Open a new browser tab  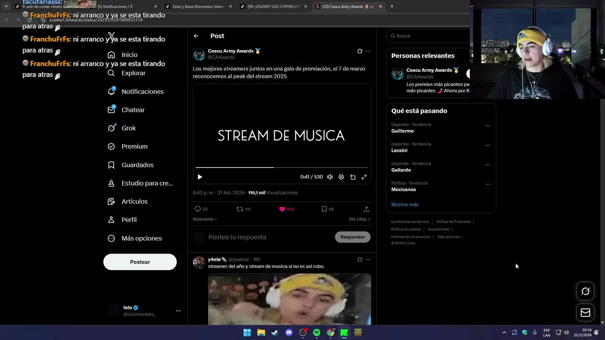392,7
